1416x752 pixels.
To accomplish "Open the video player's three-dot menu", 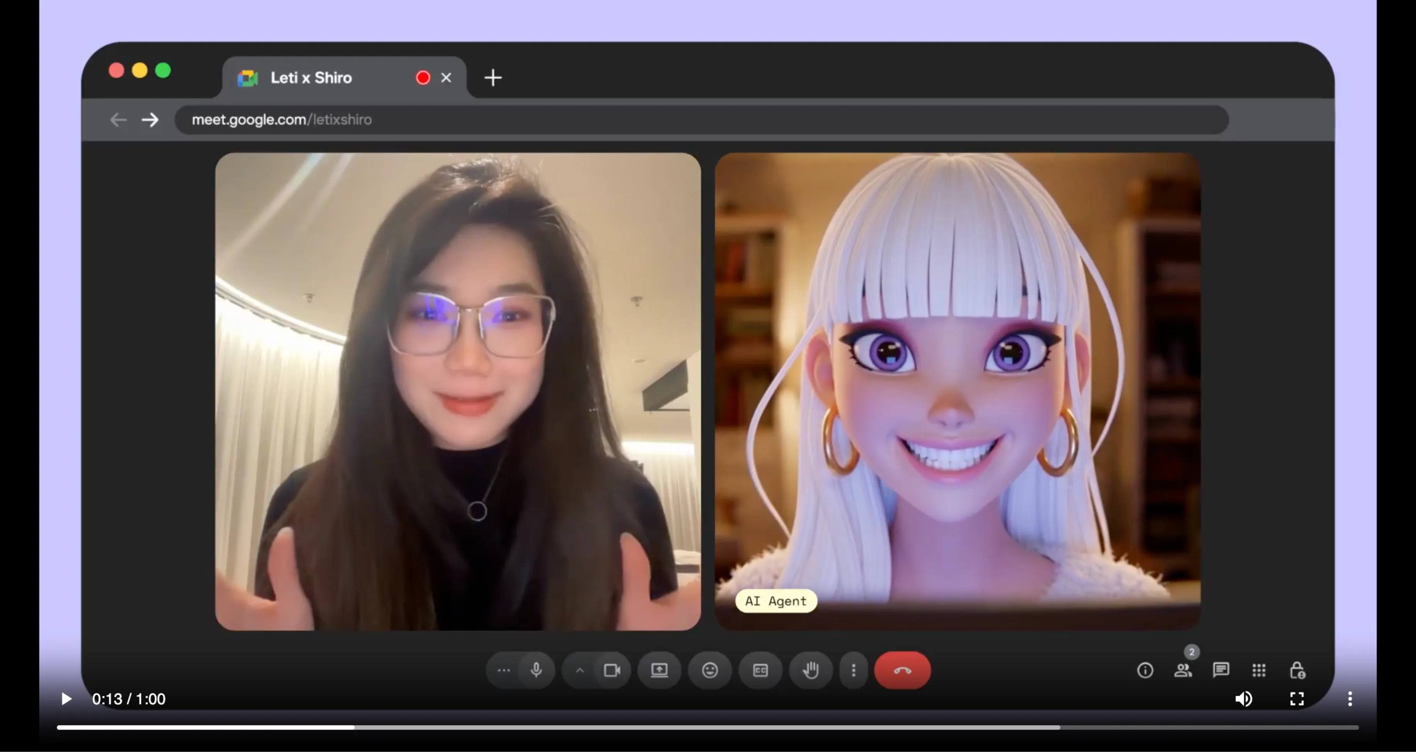I will 1350,699.
